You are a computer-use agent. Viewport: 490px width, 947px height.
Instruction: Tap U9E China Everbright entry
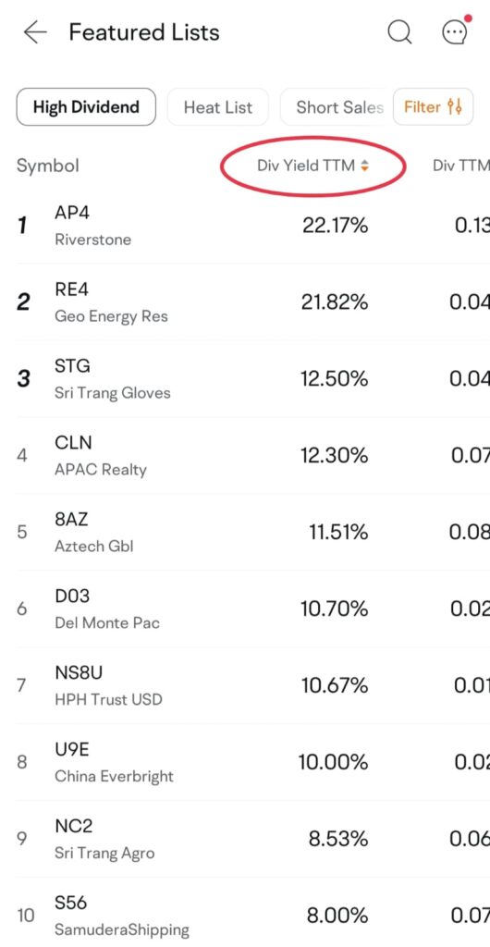click(x=252, y=762)
